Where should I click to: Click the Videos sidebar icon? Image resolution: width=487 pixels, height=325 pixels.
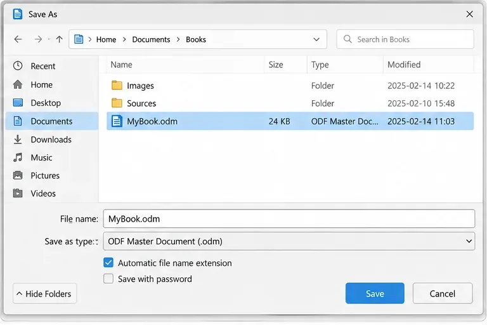pos(18,193)
